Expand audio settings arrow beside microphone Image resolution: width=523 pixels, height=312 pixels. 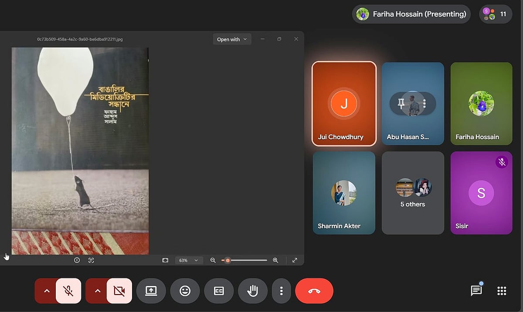point(47,291)
